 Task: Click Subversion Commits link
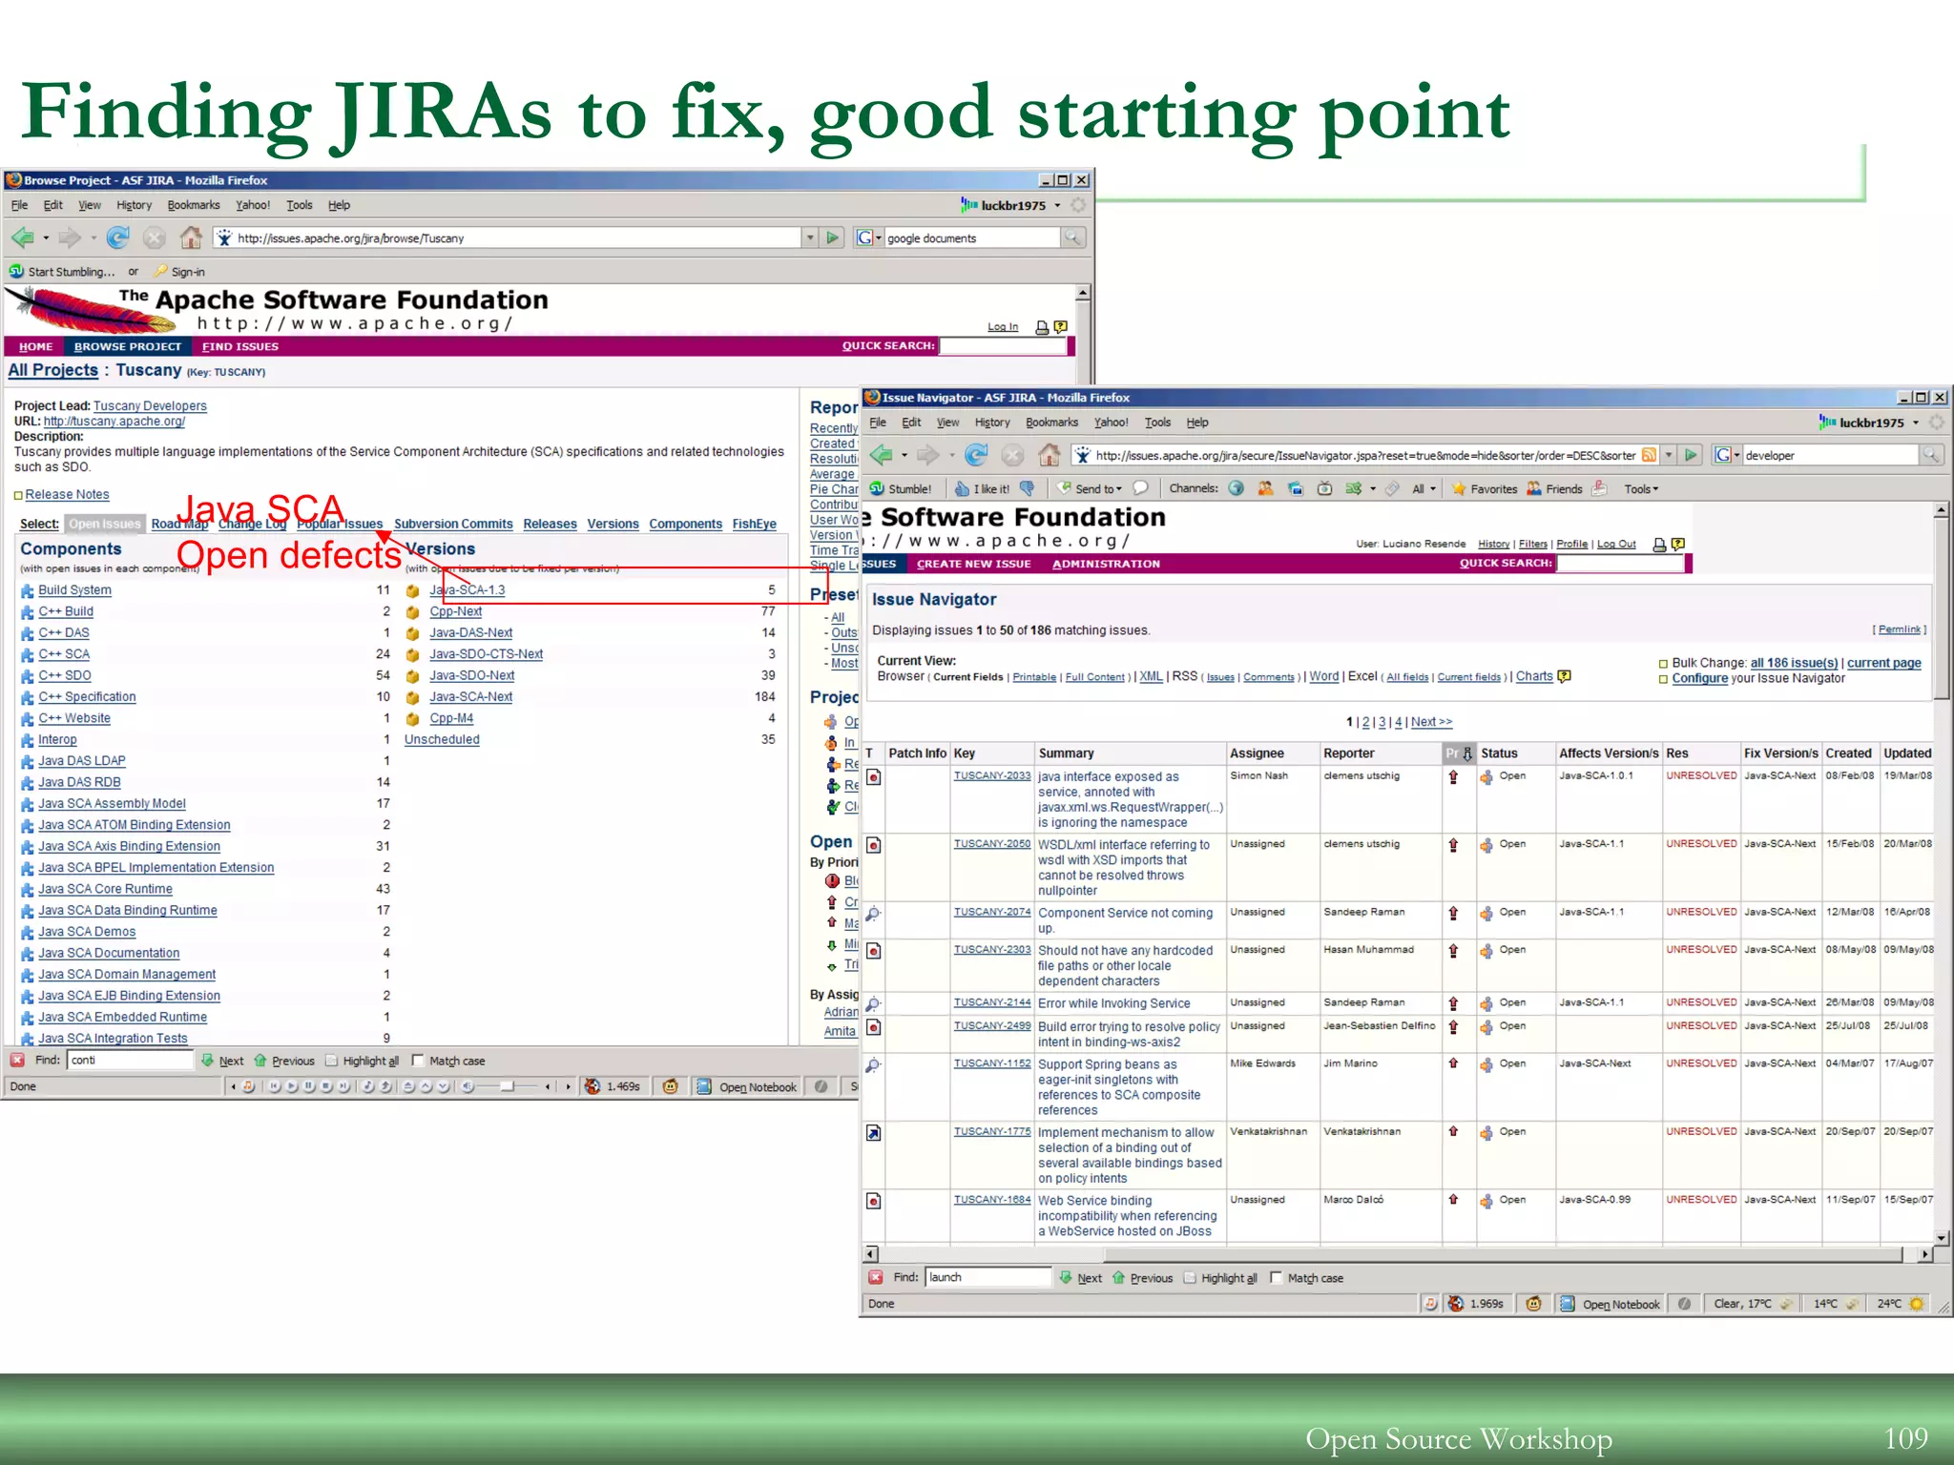[x=453, y=524]
